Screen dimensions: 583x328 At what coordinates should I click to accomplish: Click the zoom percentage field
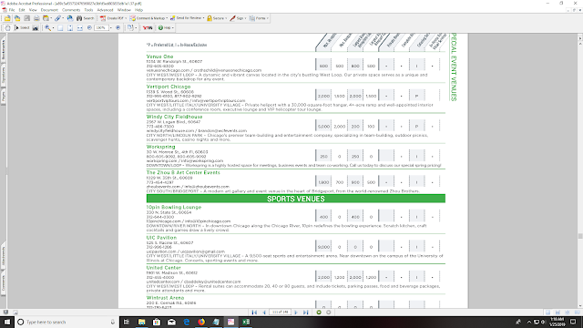tap(101, 28)
